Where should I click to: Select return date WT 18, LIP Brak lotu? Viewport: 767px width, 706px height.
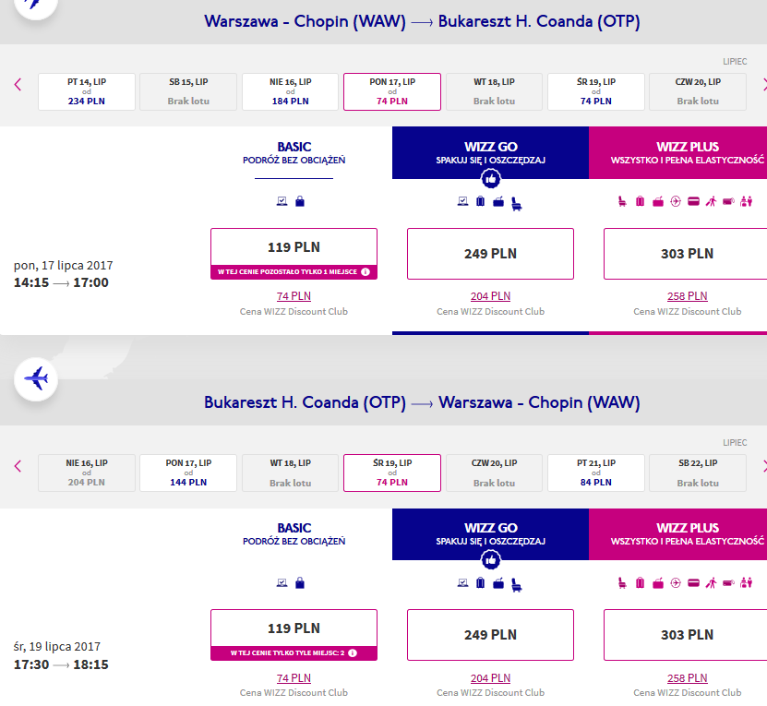point(290,473)
